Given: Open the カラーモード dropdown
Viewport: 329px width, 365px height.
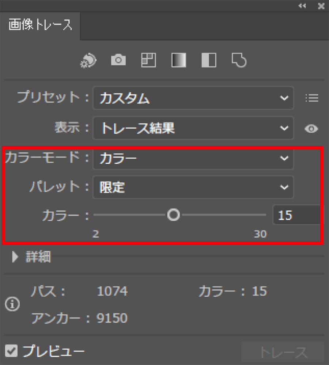Looking at the screenshot, I should tap(193, 158).
